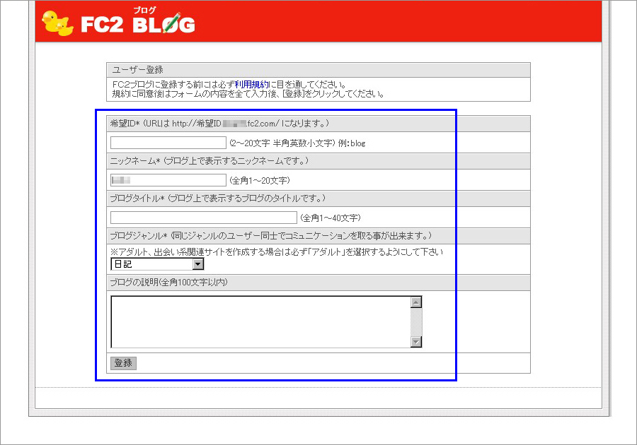Click the ニックネーム input field
The image size is (637, 445).
(168, 180)
